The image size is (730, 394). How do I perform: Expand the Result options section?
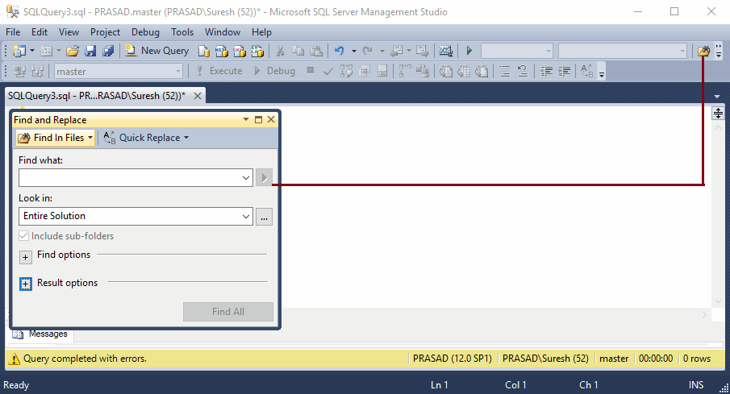tap(26, 284)
